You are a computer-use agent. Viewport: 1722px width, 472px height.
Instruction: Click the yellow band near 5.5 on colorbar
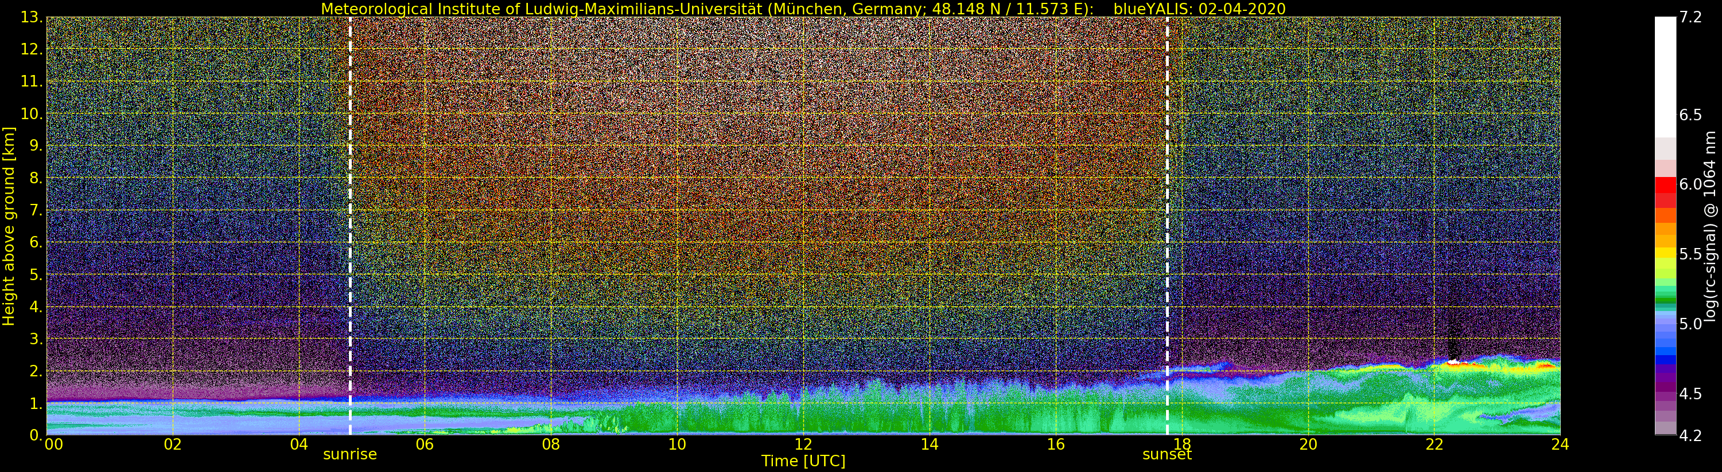pyautogui.click(x=1665, y=253)
